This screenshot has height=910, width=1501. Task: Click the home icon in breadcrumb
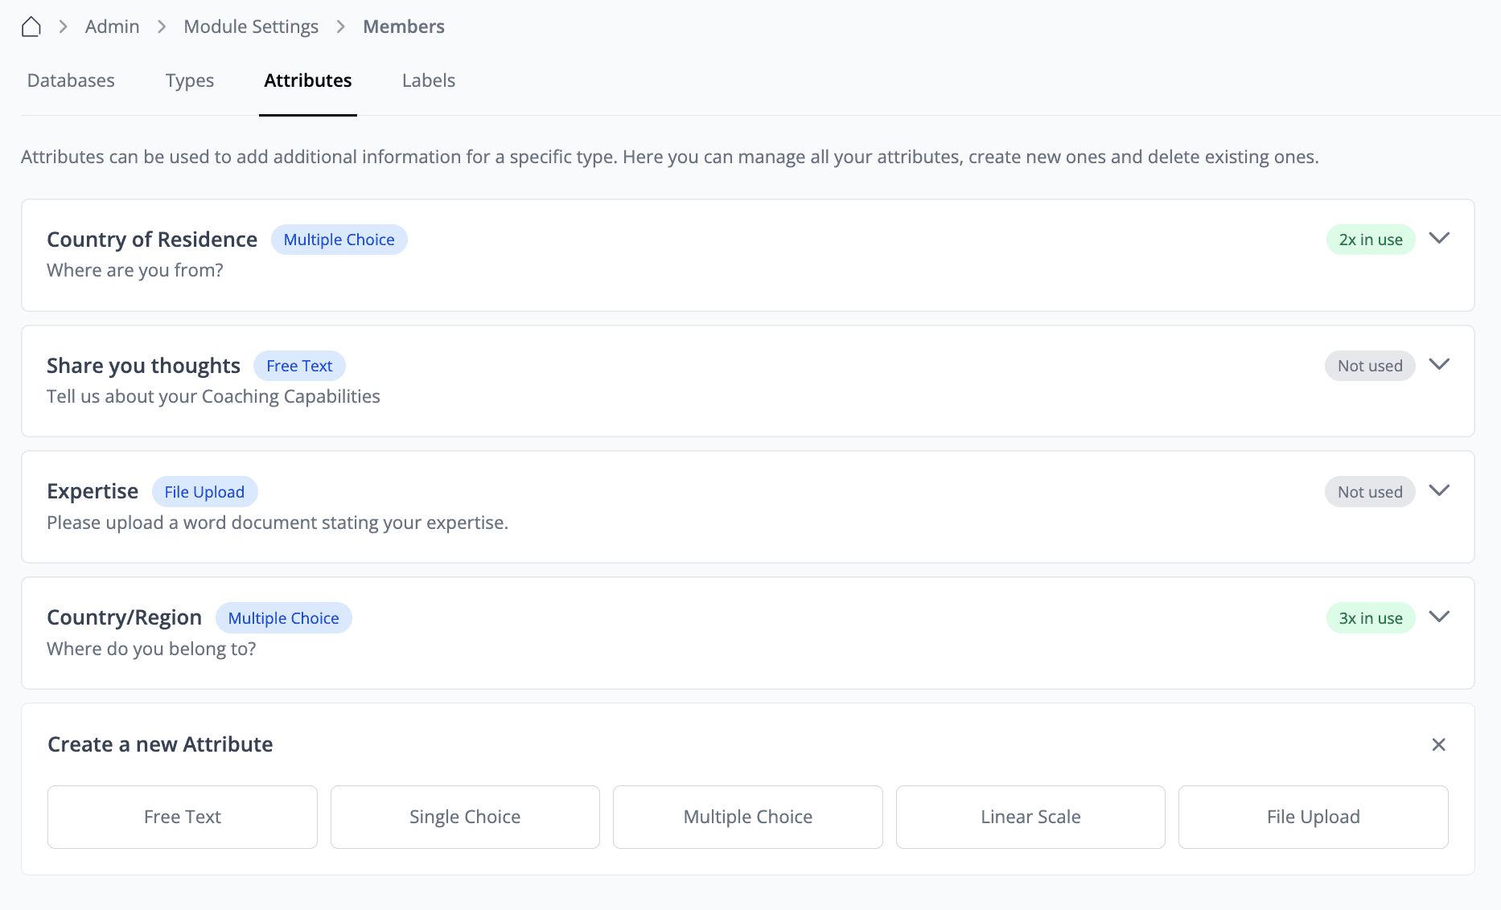[31, 27]
